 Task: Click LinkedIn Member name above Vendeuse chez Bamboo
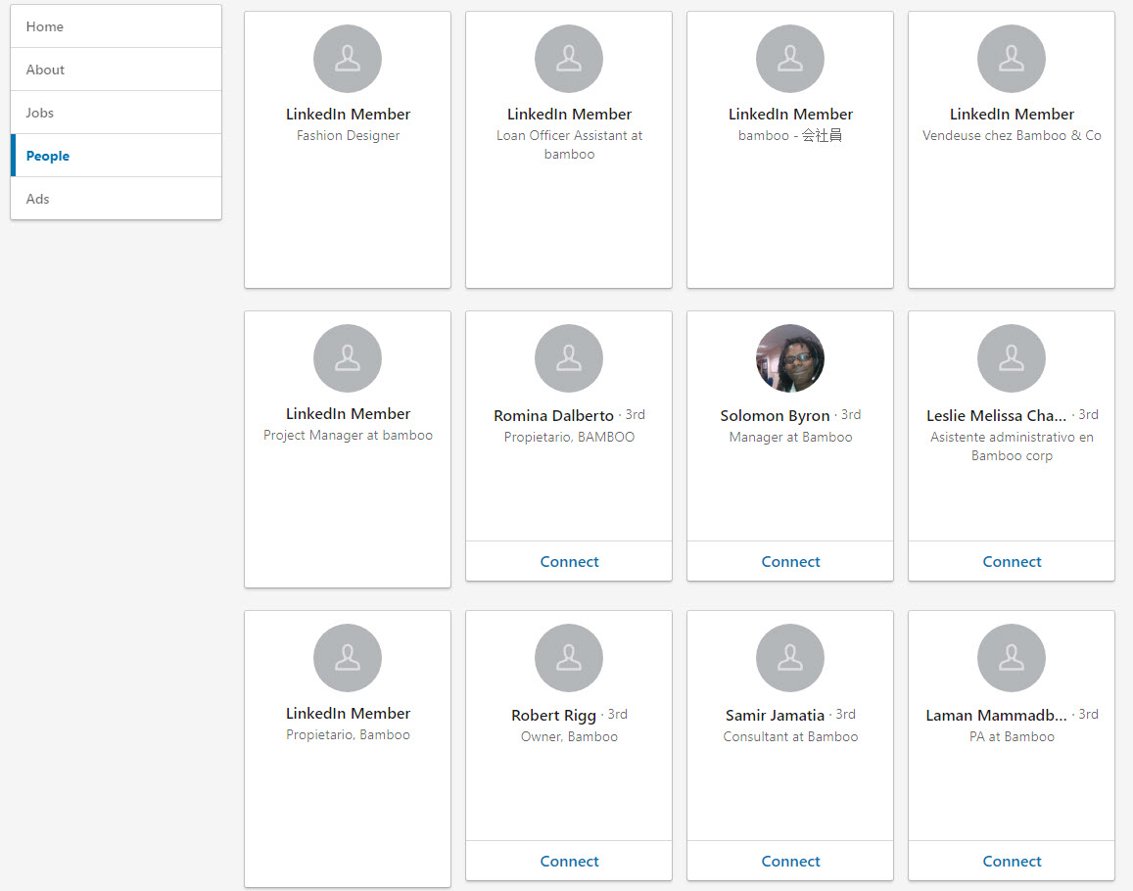point(1011,115)
